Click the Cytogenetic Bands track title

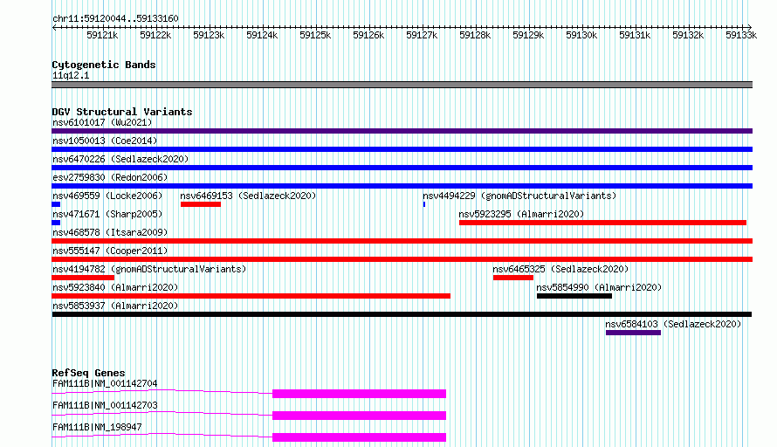[x=104, y=65]
